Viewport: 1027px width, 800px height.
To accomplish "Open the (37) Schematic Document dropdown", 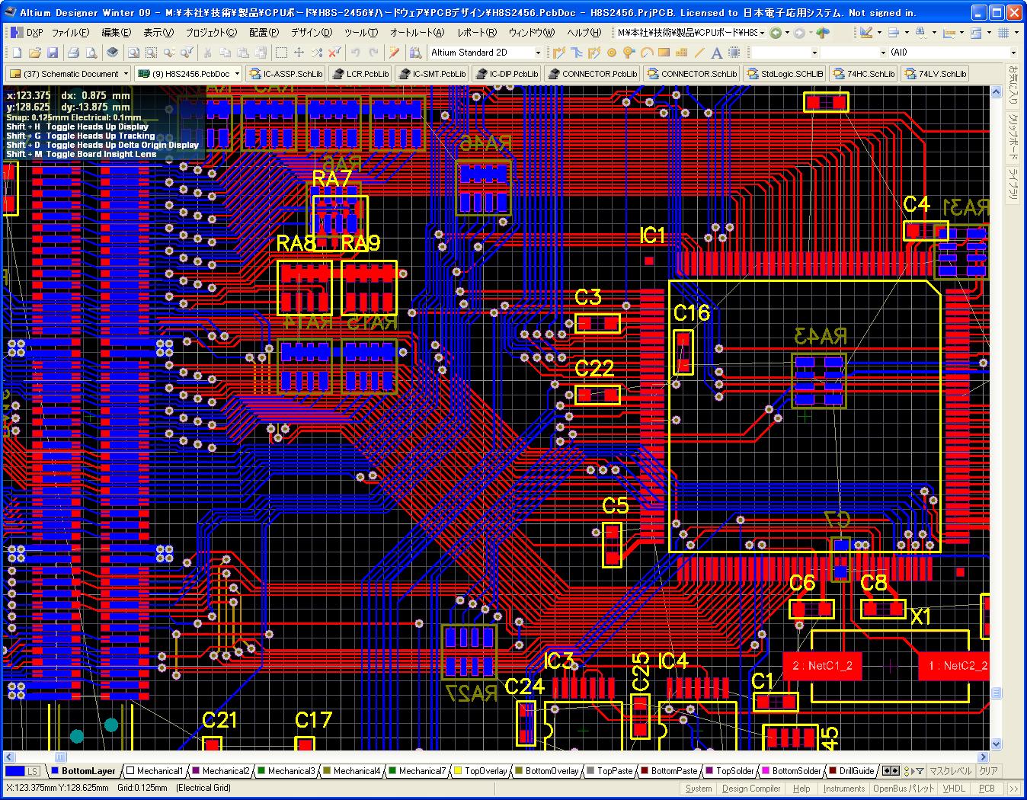I will [x=125, y=74].
